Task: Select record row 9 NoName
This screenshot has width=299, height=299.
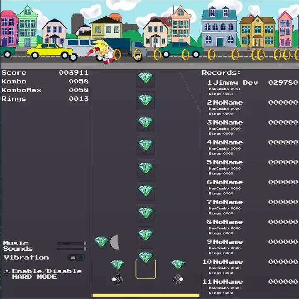Action: pyautogui.click(x=252, y=247)
